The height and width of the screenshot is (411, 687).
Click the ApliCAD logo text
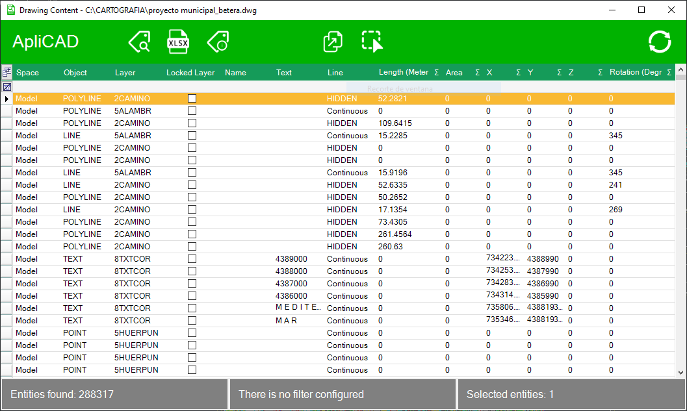click(45, 42)
